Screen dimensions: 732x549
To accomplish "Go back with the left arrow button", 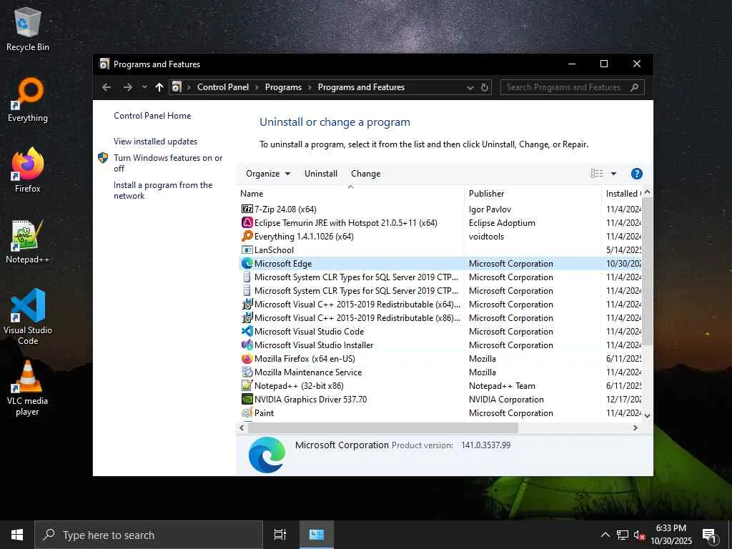I will pos(107,87).
